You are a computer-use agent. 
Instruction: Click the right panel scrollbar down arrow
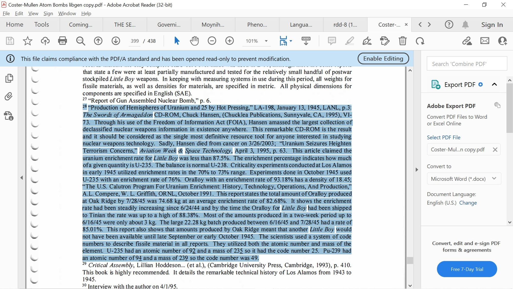coord(510,222)
